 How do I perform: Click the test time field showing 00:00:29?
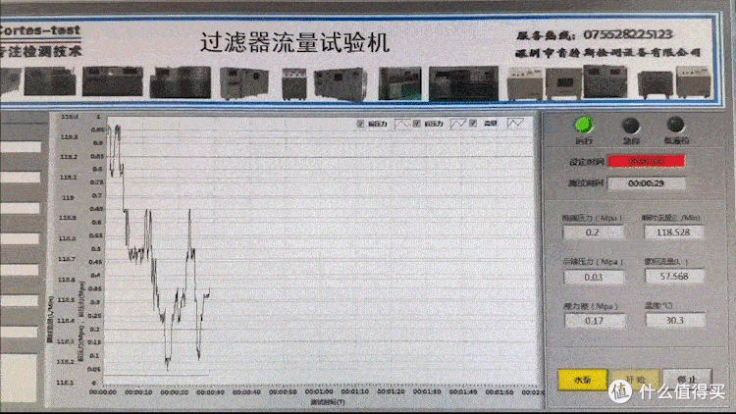click(x=647, y=183)
